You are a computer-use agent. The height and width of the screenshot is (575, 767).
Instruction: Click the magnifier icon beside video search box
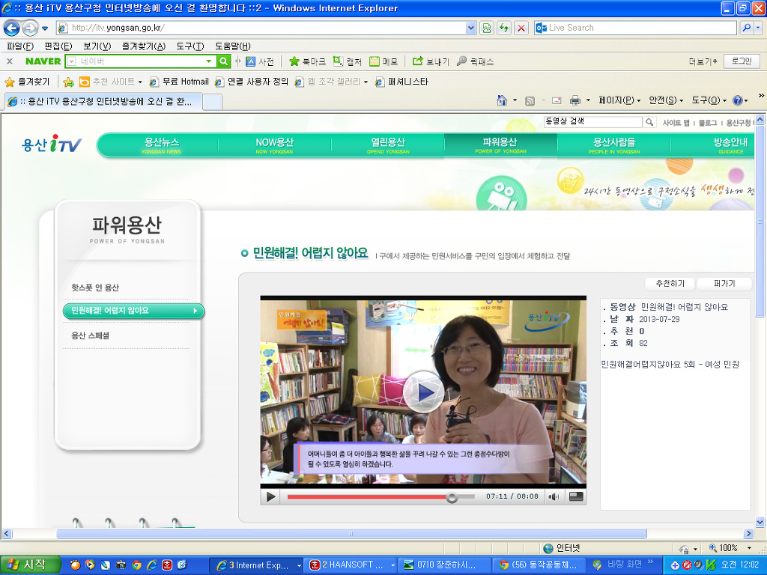click(649, 122)
